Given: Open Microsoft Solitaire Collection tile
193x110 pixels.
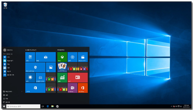Looking at the screenshot, I should pyautogui.click(x=62, y=67).
